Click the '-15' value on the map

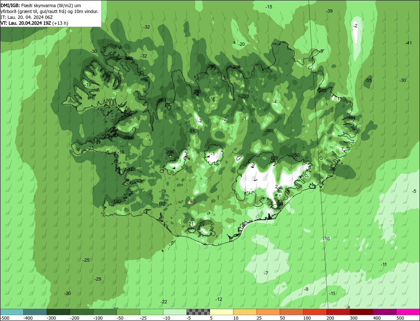click(269, 7)
